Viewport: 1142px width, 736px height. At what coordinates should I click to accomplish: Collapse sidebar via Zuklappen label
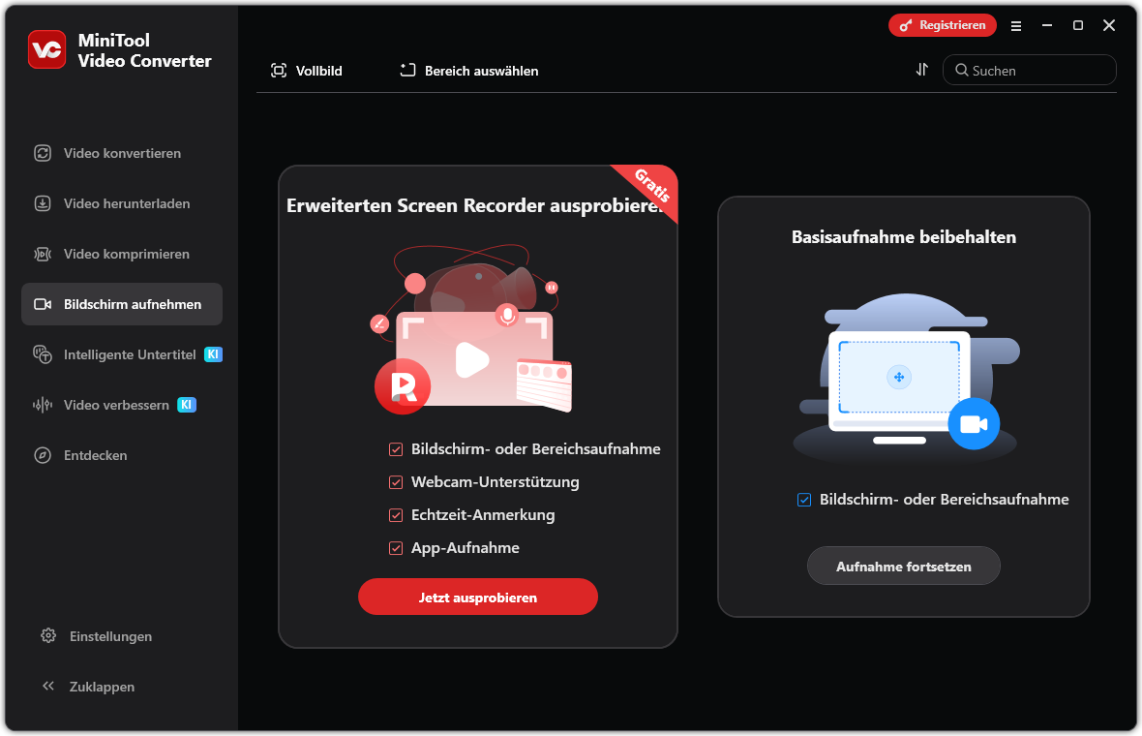click(x=102, y=687)
